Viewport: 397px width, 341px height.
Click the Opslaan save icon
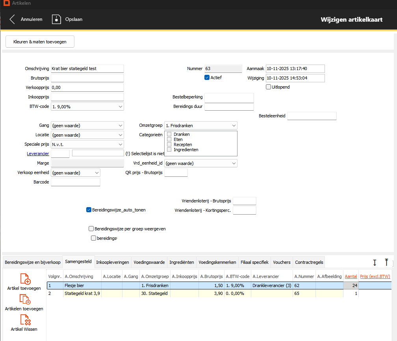pyautogui.click(x=57, y=19)
